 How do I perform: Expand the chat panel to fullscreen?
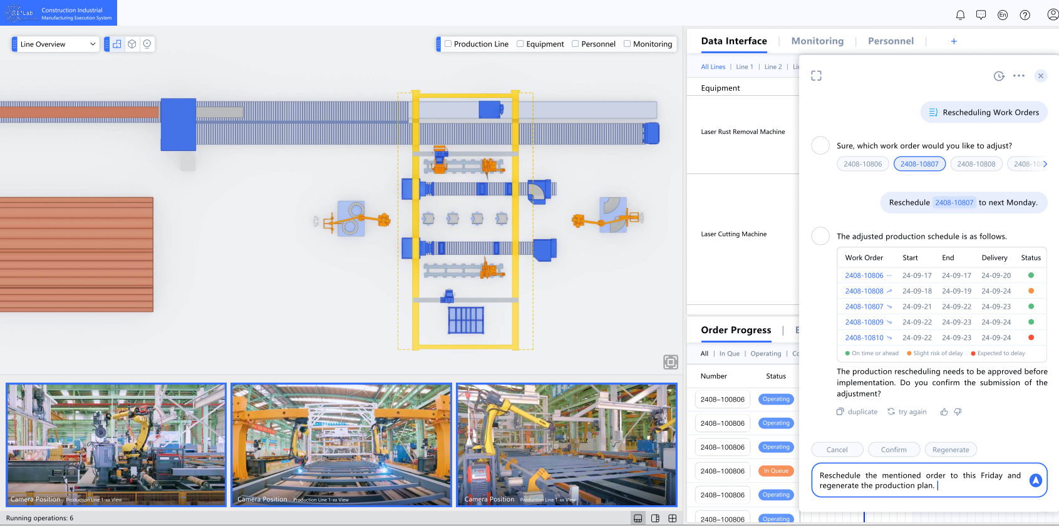tap(816, 76)
